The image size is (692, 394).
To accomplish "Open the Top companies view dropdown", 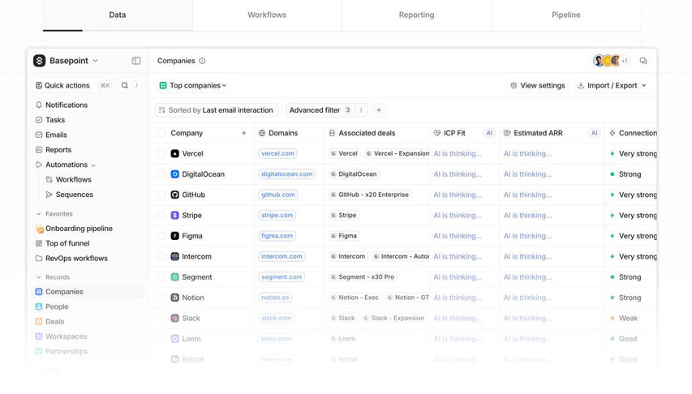I will [x=193, y=85].
